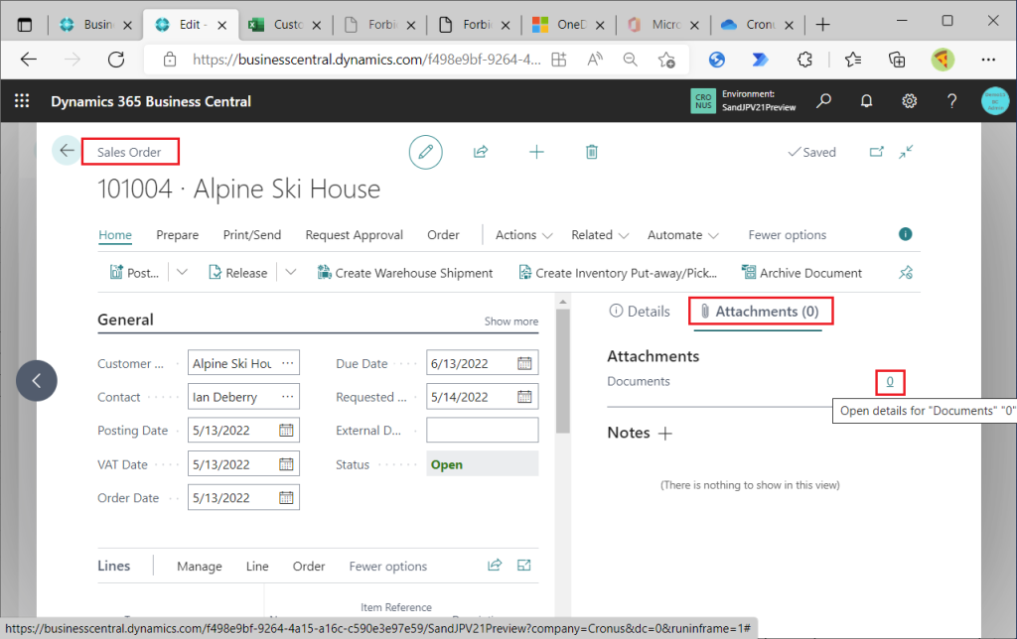Collapse the page with the shrink arrows icon
1017x639 pixels.
tap(906, 152)
